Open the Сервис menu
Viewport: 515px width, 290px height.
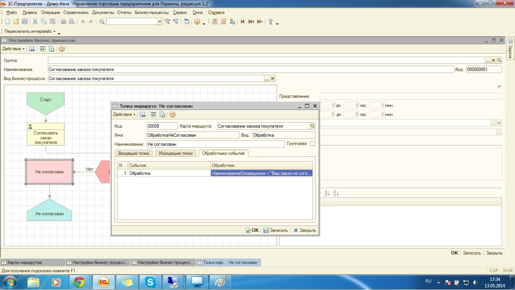tap(180, 12)
